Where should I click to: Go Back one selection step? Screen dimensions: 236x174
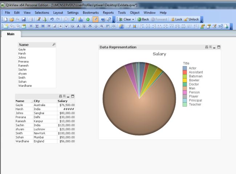tap(143, 19)
